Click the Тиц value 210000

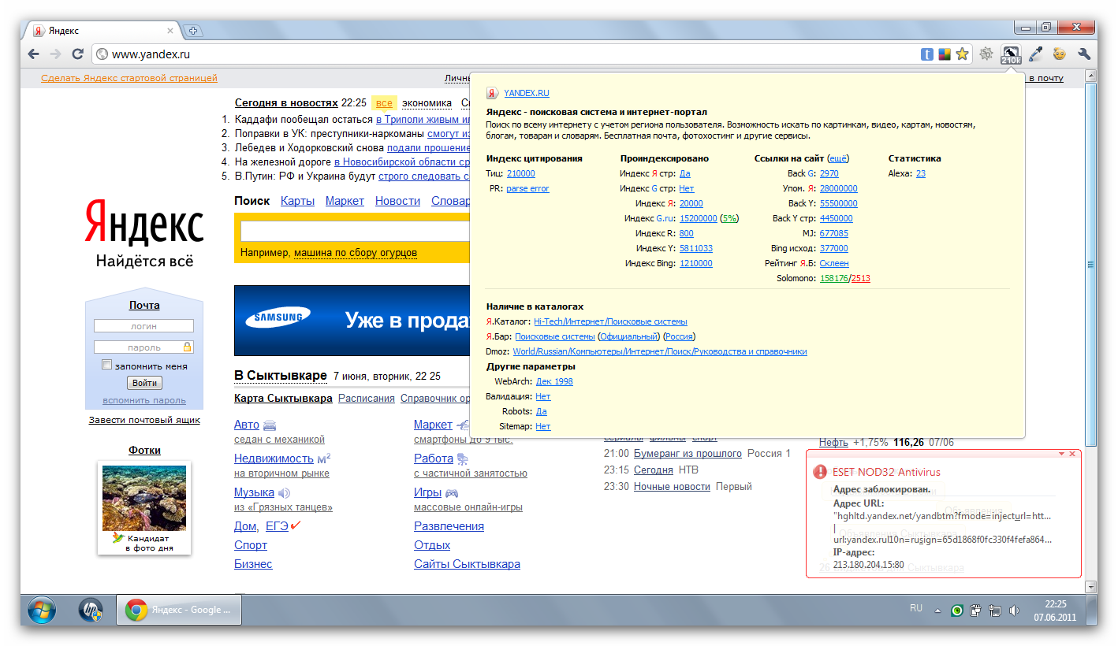(520, 173)
